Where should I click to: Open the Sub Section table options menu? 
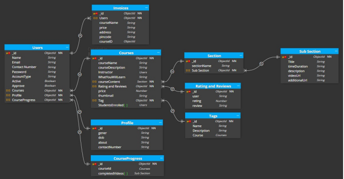click(336, 51)
